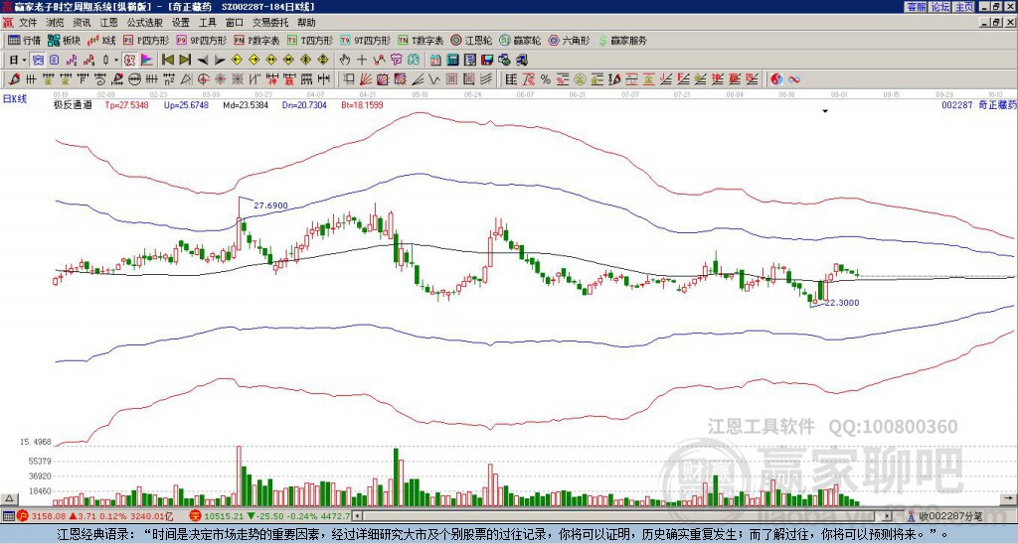1018x544 pixels.
Task: Select the 金 circle golden tool
Action: click(x=580, y=79)
